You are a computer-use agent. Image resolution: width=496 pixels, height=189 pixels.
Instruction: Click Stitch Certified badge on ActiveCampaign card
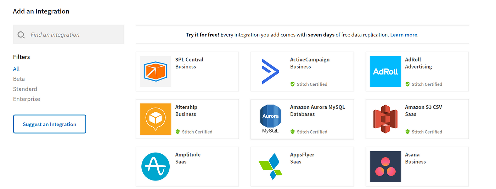309,84
